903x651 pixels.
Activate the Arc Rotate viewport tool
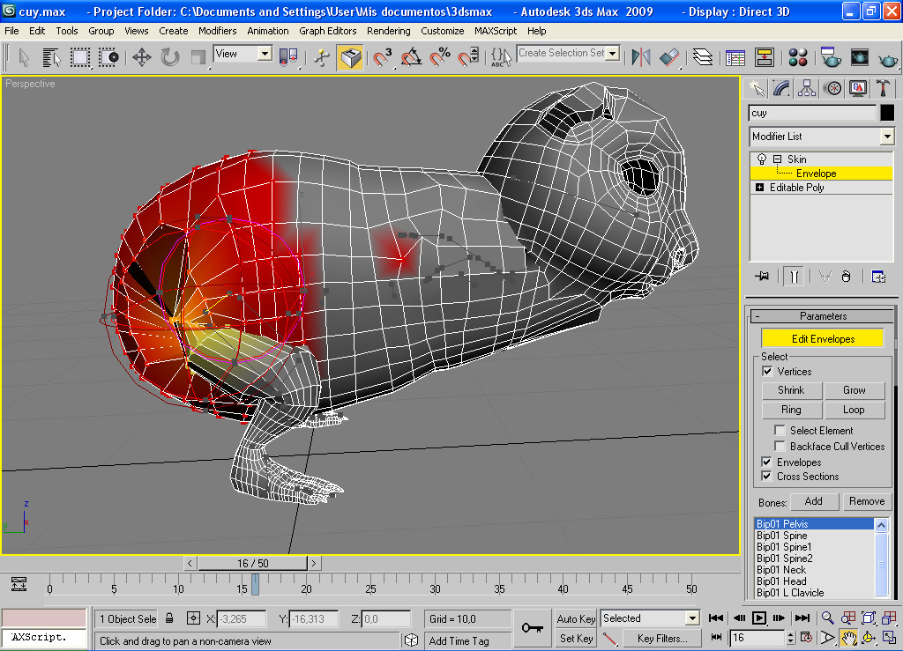869,637
